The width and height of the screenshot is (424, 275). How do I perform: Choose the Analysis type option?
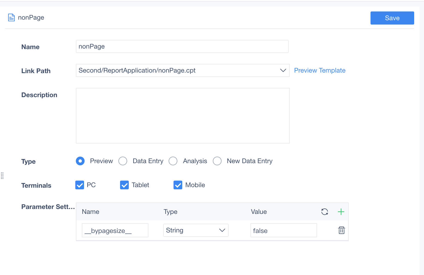(x=173, y=161)
